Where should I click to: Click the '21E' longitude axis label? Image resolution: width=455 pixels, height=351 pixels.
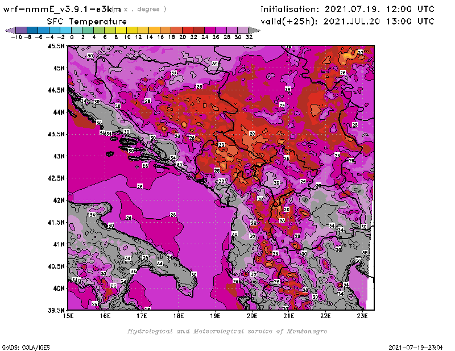[289, 316]
